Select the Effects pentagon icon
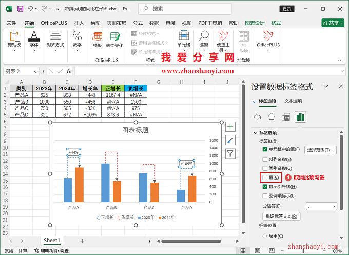 pos(272,117)
